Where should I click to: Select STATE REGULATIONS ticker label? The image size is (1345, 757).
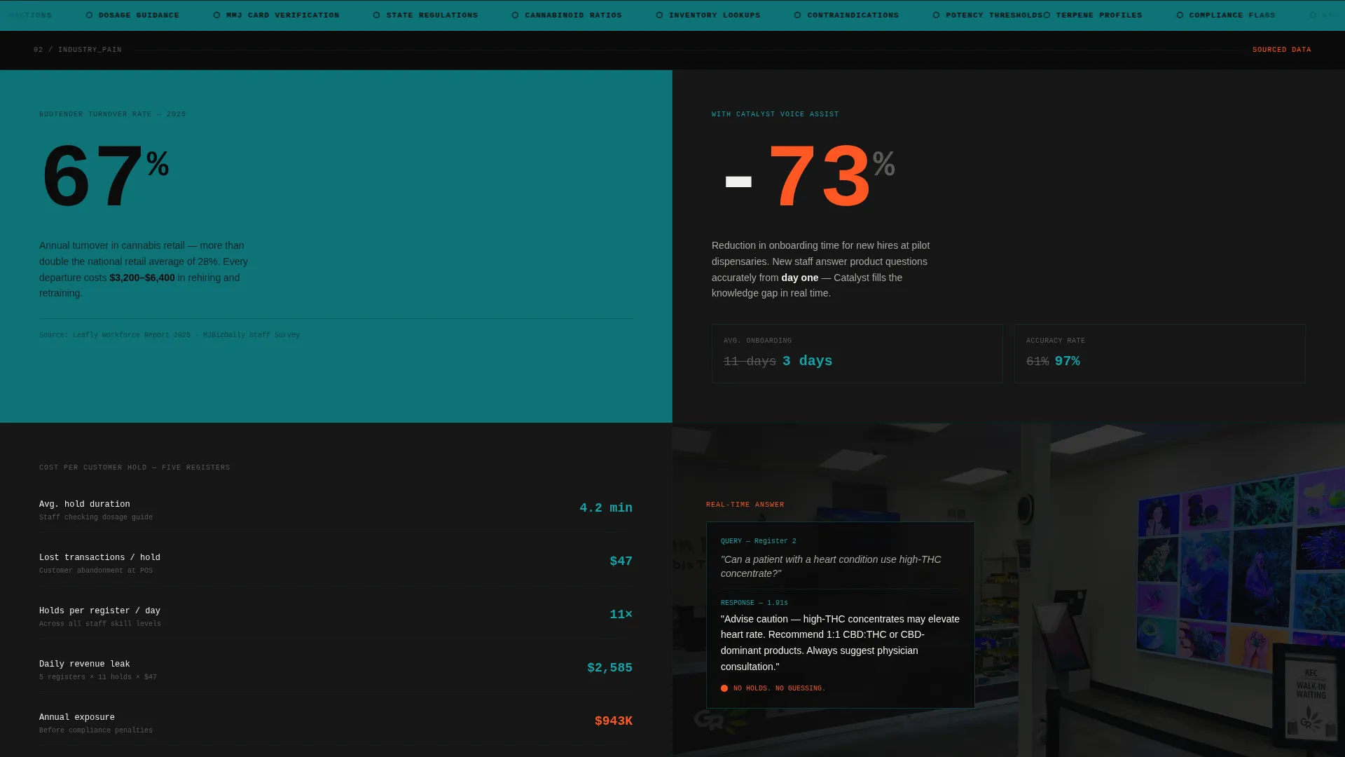point(432,15)
